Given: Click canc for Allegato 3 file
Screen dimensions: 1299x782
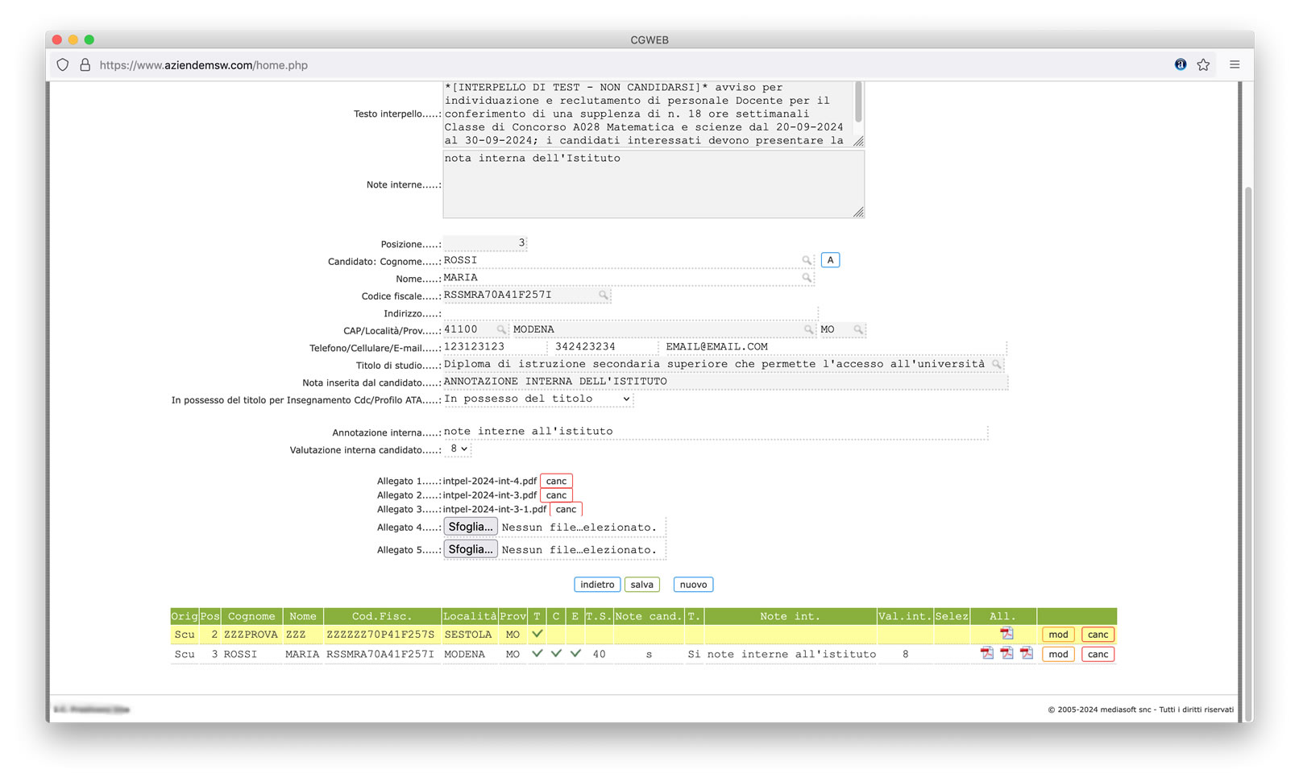Looking at the screenshot, I should click(x=566, y=509).
